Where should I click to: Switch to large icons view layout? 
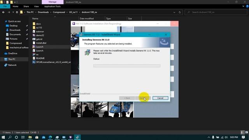(x=246, y=132)
